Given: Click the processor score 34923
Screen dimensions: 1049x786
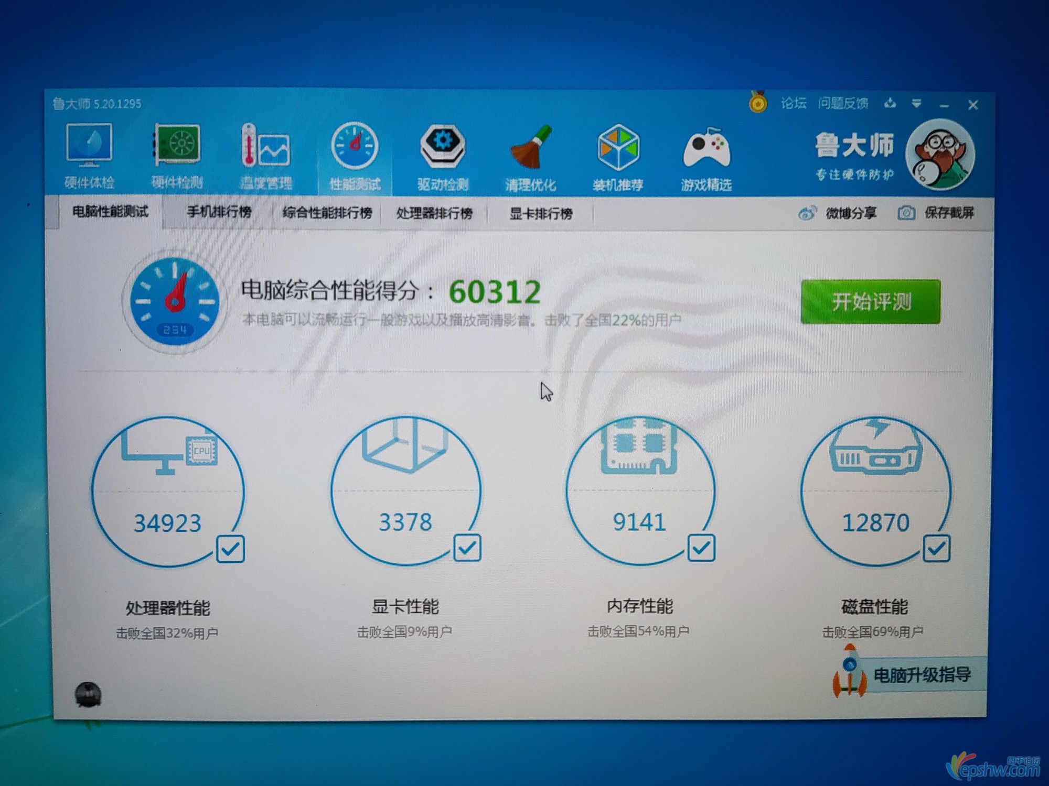Looking at the screenshot, I should (167, 523).
